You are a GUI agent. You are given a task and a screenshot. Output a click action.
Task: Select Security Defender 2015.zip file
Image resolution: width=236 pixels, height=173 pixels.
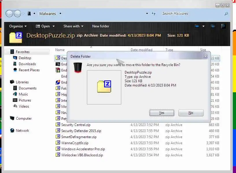(81, 131)
